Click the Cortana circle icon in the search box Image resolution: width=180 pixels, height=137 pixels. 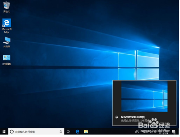(x=12, y=132)
